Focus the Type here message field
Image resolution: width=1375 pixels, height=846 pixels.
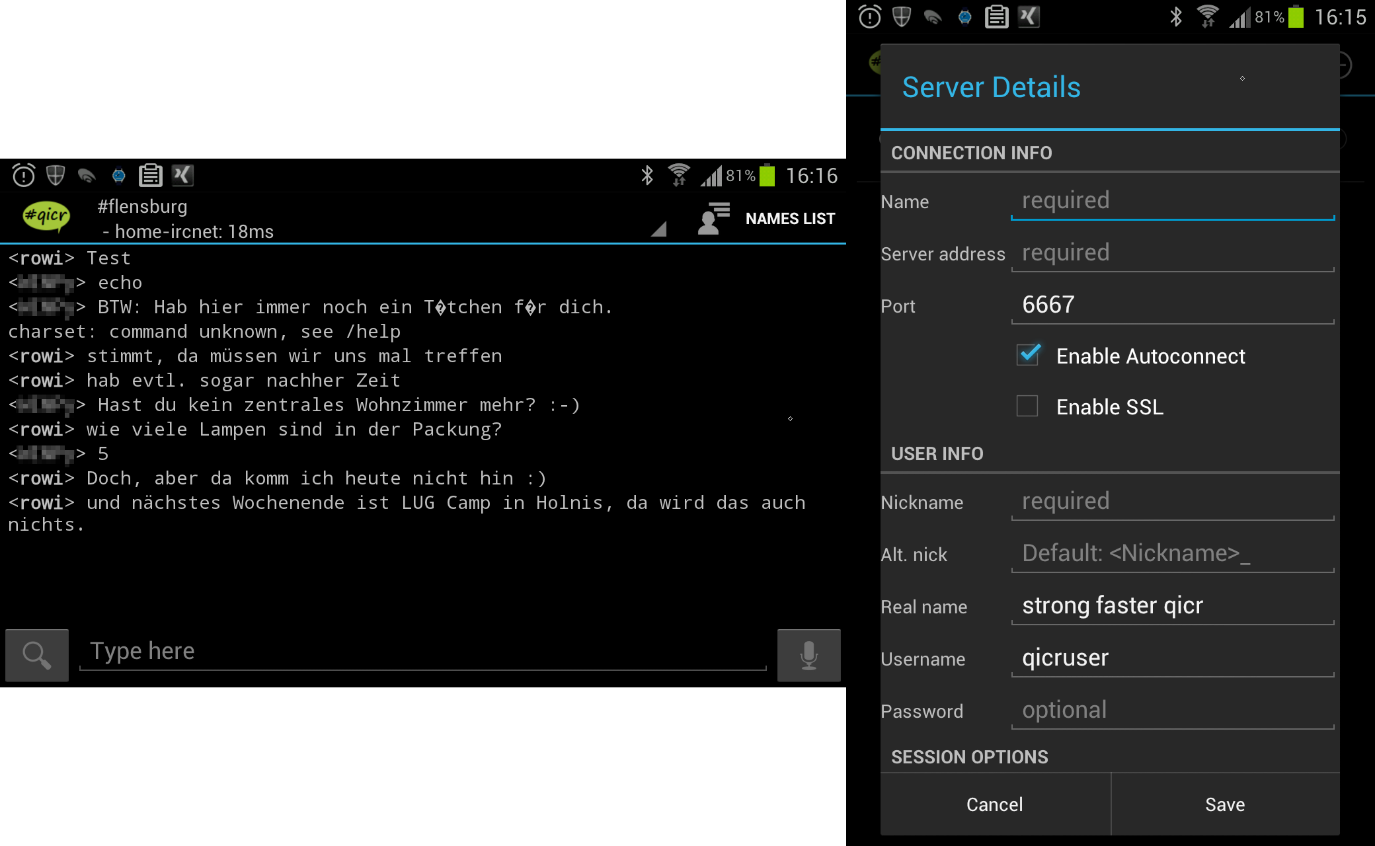[423, 652]
